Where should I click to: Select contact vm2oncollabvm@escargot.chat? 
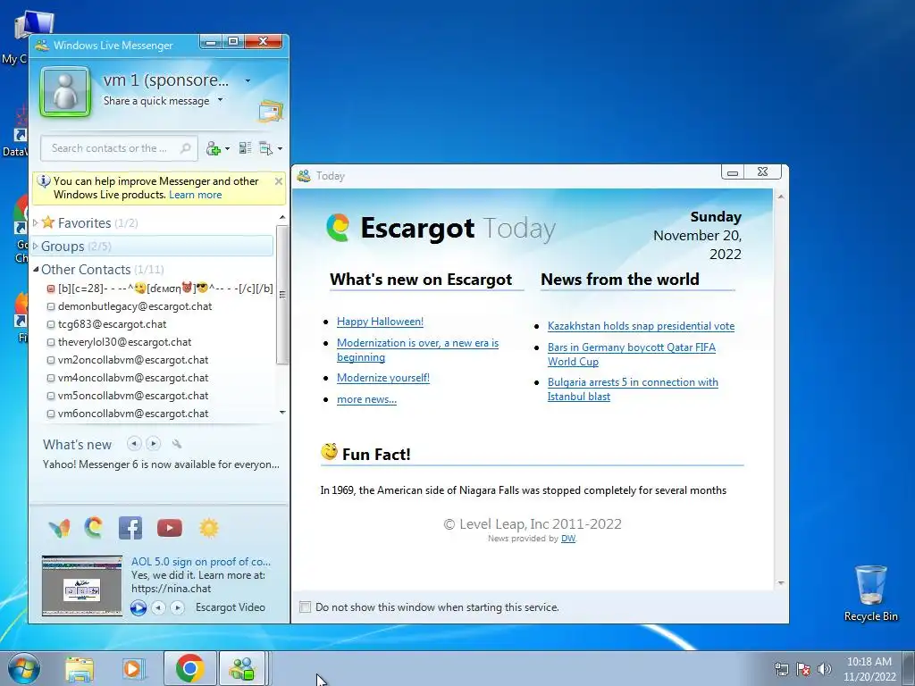(x=133, y=360)
